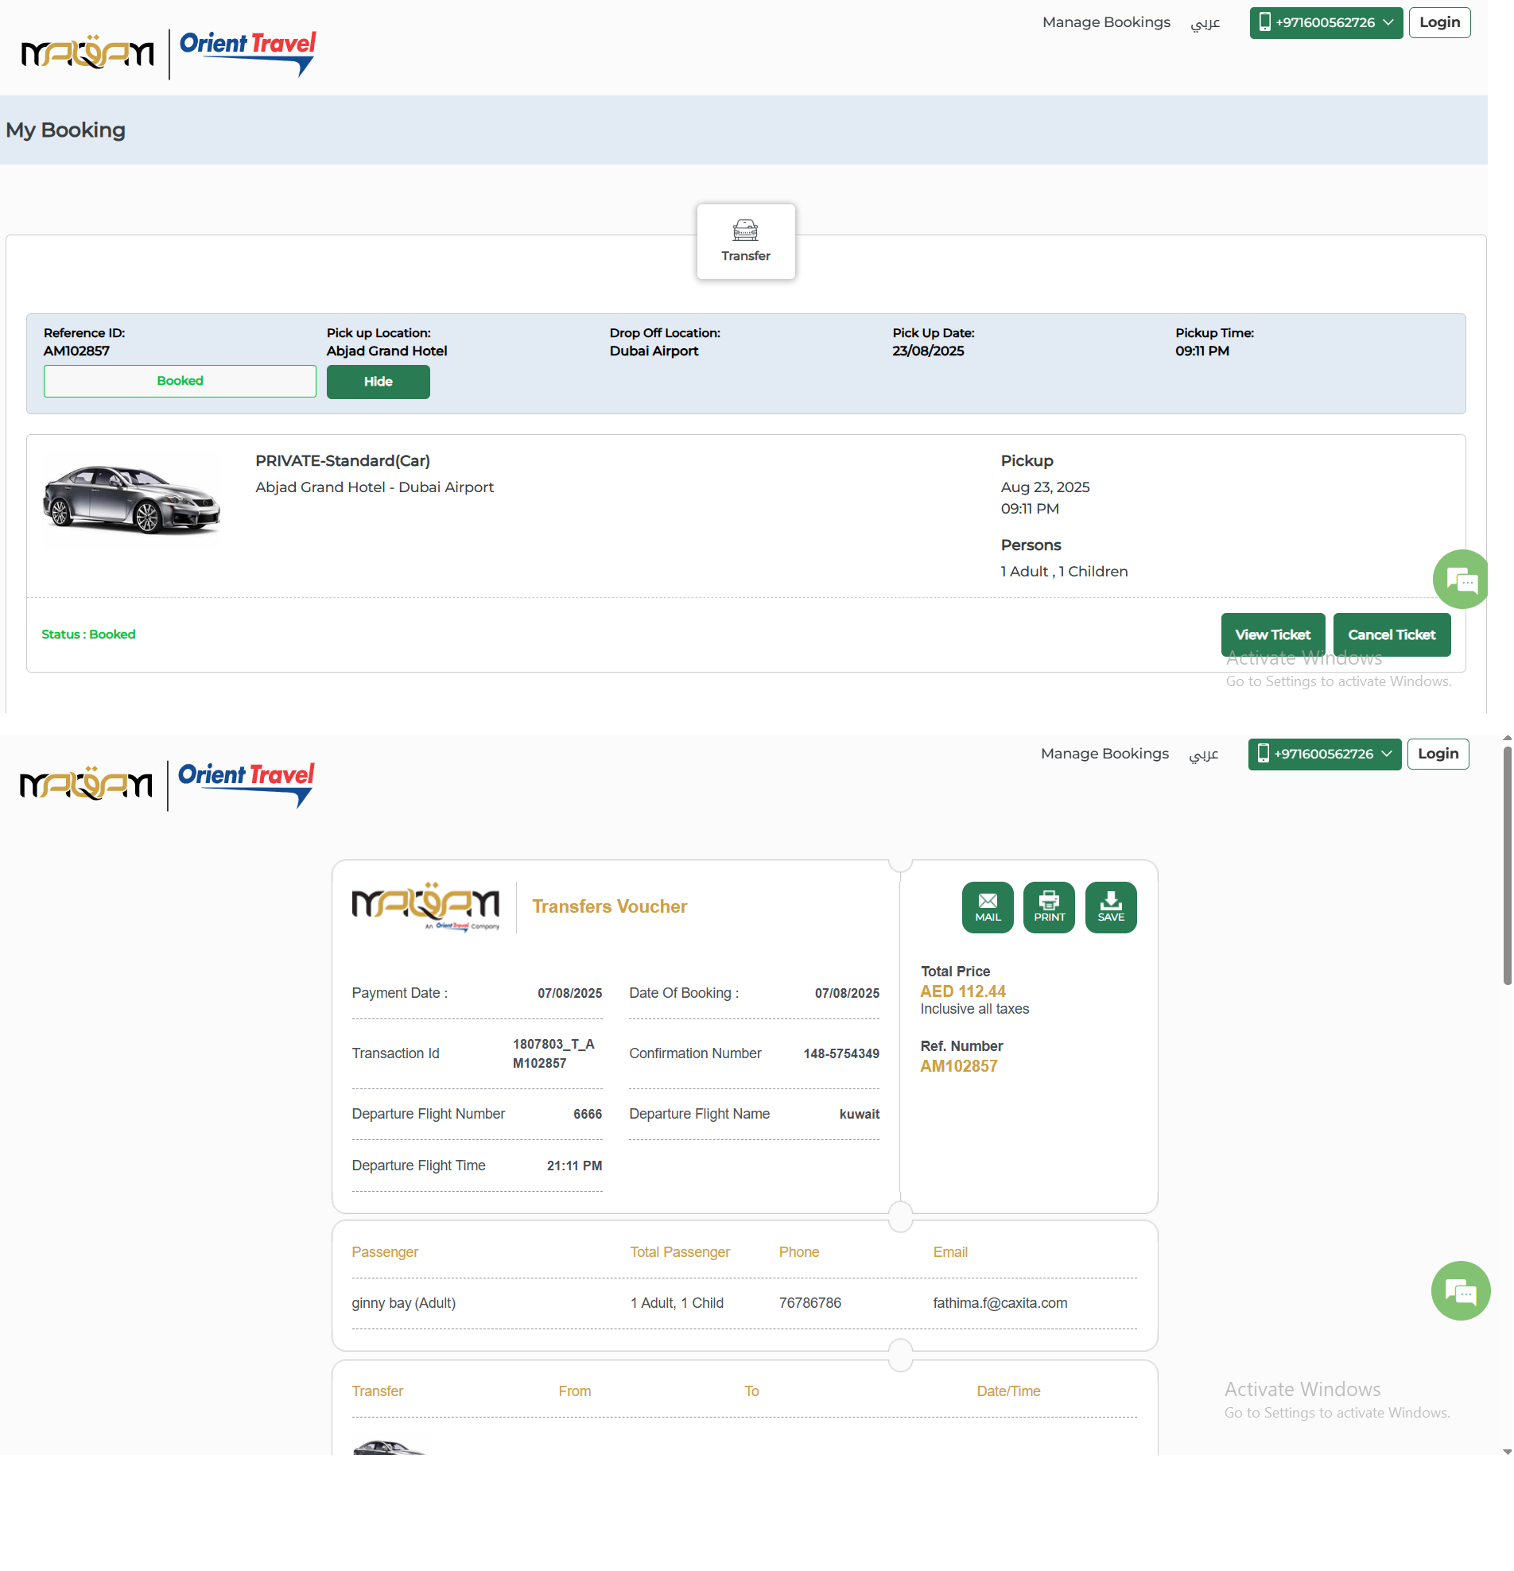Click the top Login button
Image resolution: width=1514 pixels, height=1571 pixels.
(1438, 22)
